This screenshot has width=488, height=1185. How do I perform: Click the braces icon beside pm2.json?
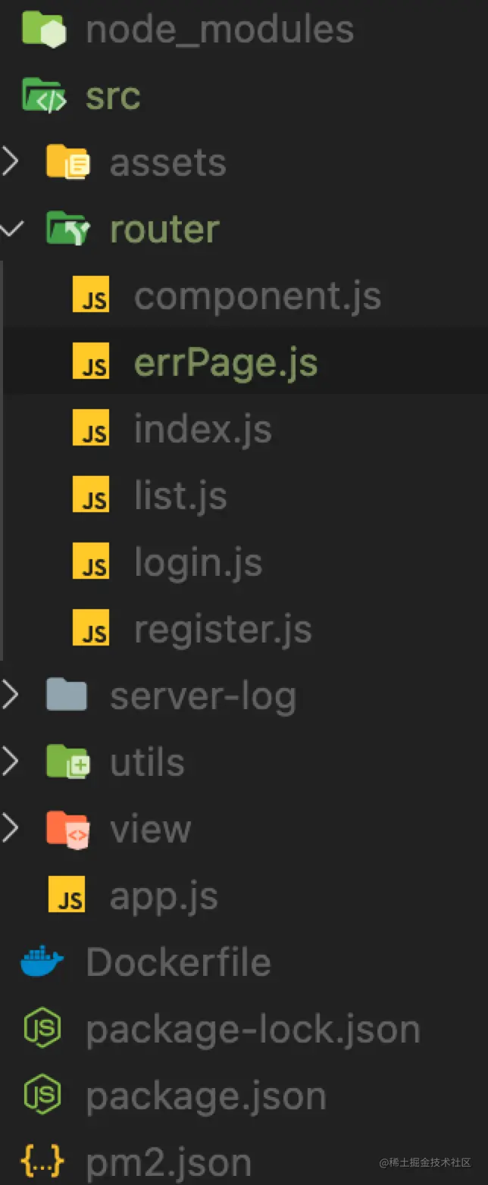[x=42, y=1162]
